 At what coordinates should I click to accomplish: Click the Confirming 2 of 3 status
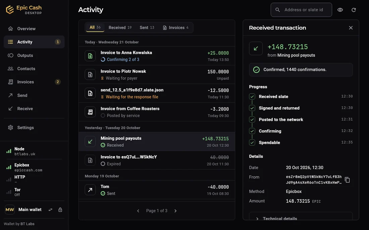point(120,60)
